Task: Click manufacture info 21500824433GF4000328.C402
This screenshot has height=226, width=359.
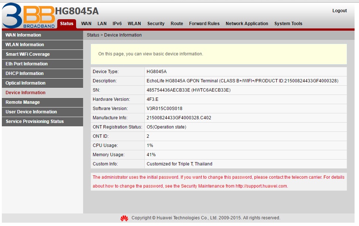Action: coord(179,118)
